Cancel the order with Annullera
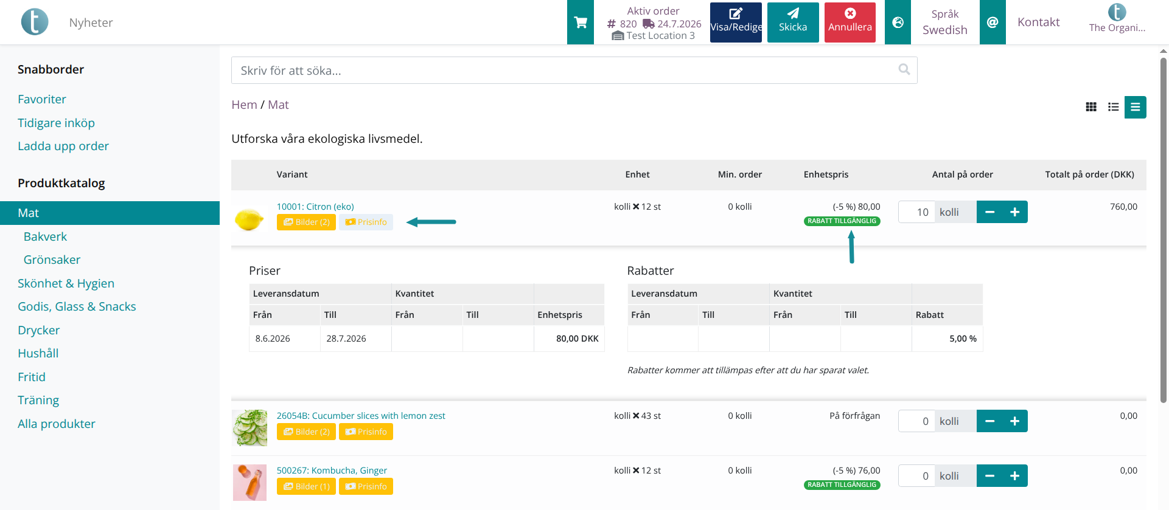This screenshot has width=1169, height=510. 850,22
